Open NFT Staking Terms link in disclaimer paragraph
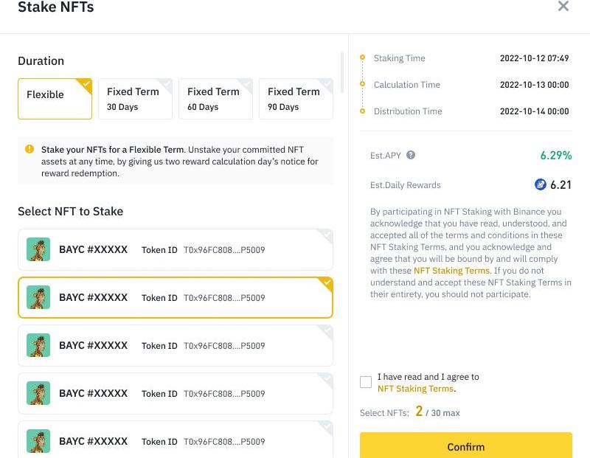Screen dimensions: 590x458 (452, 271)
